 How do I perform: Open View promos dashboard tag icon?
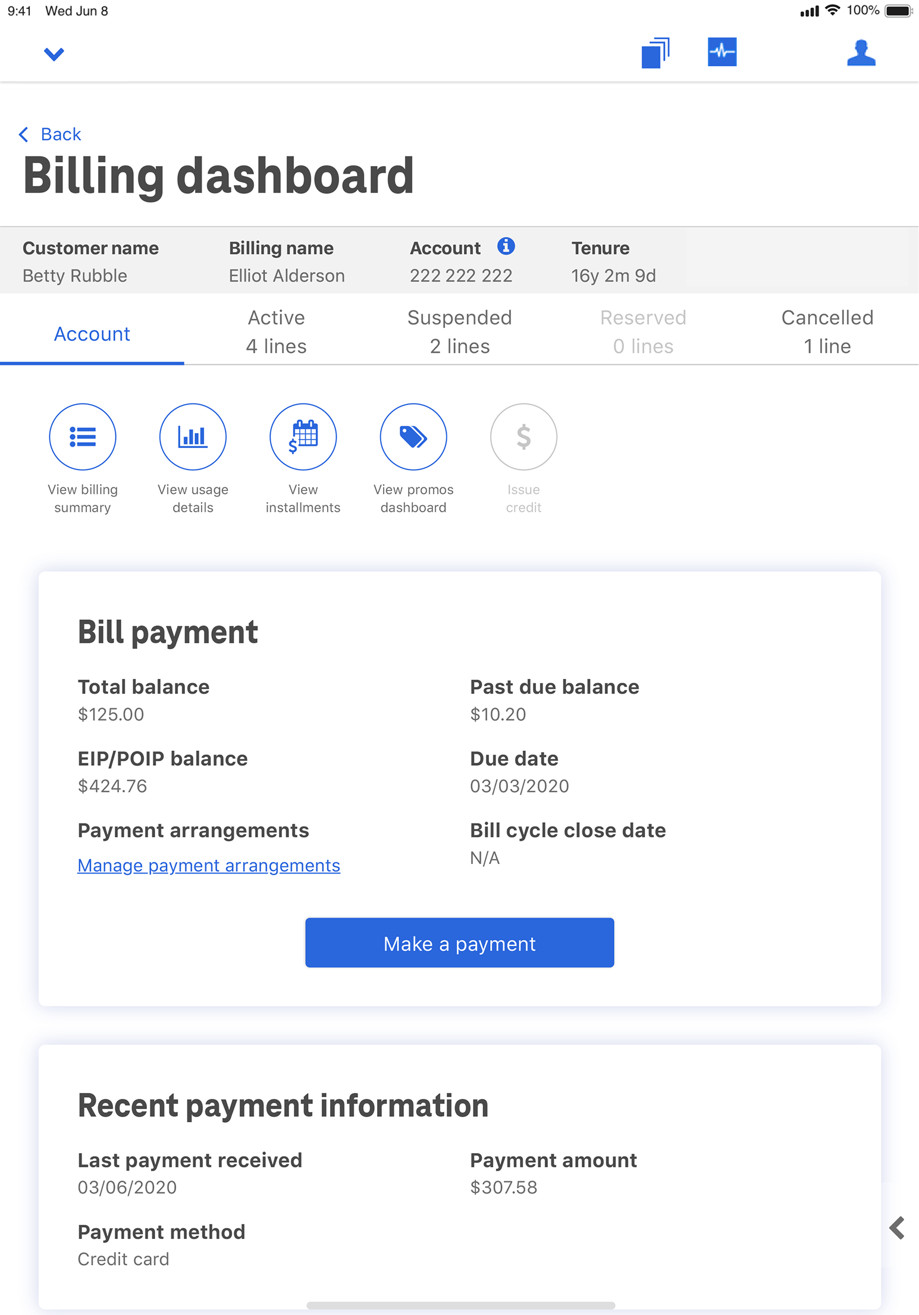coord(413,437)
